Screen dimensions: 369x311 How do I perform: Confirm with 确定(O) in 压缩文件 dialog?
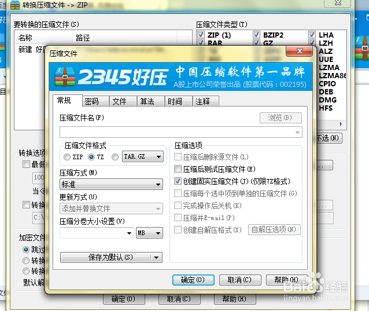click(193, 280)
